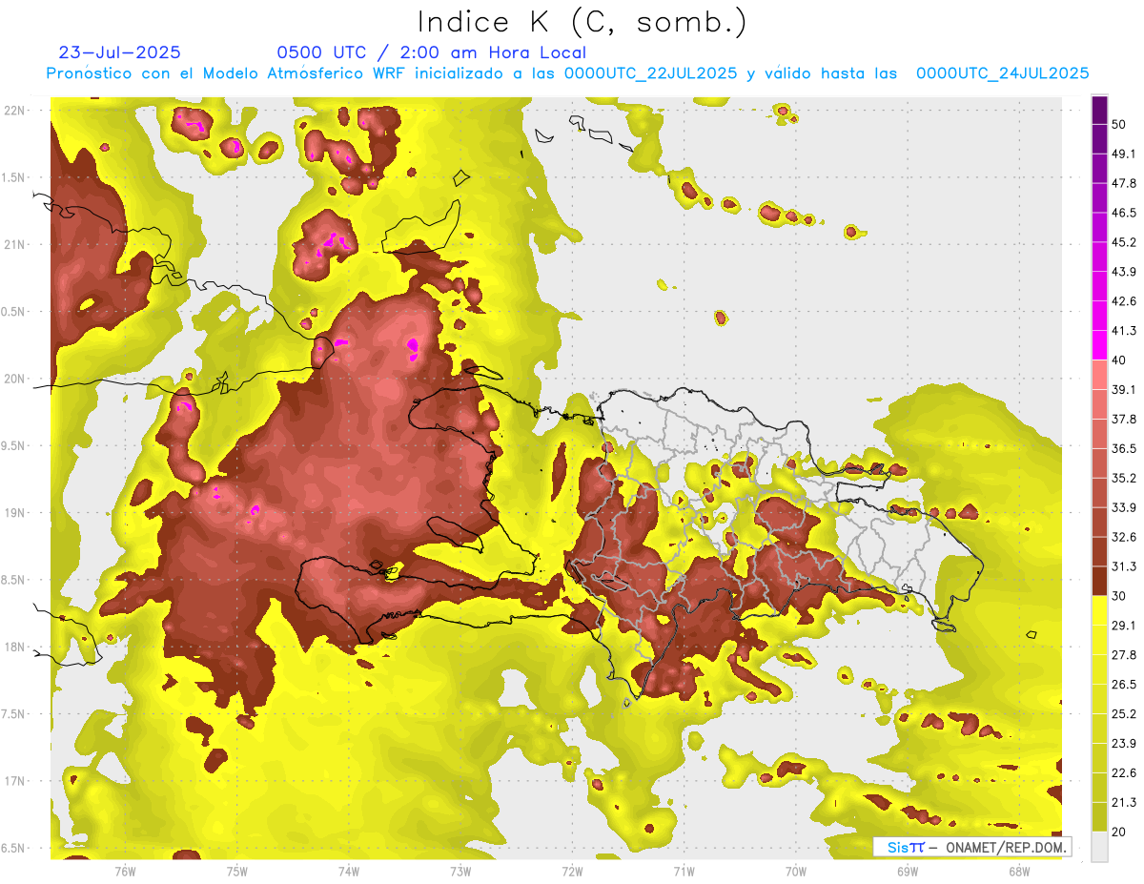Click the color bar value '45.2'

pos(1124,242)
